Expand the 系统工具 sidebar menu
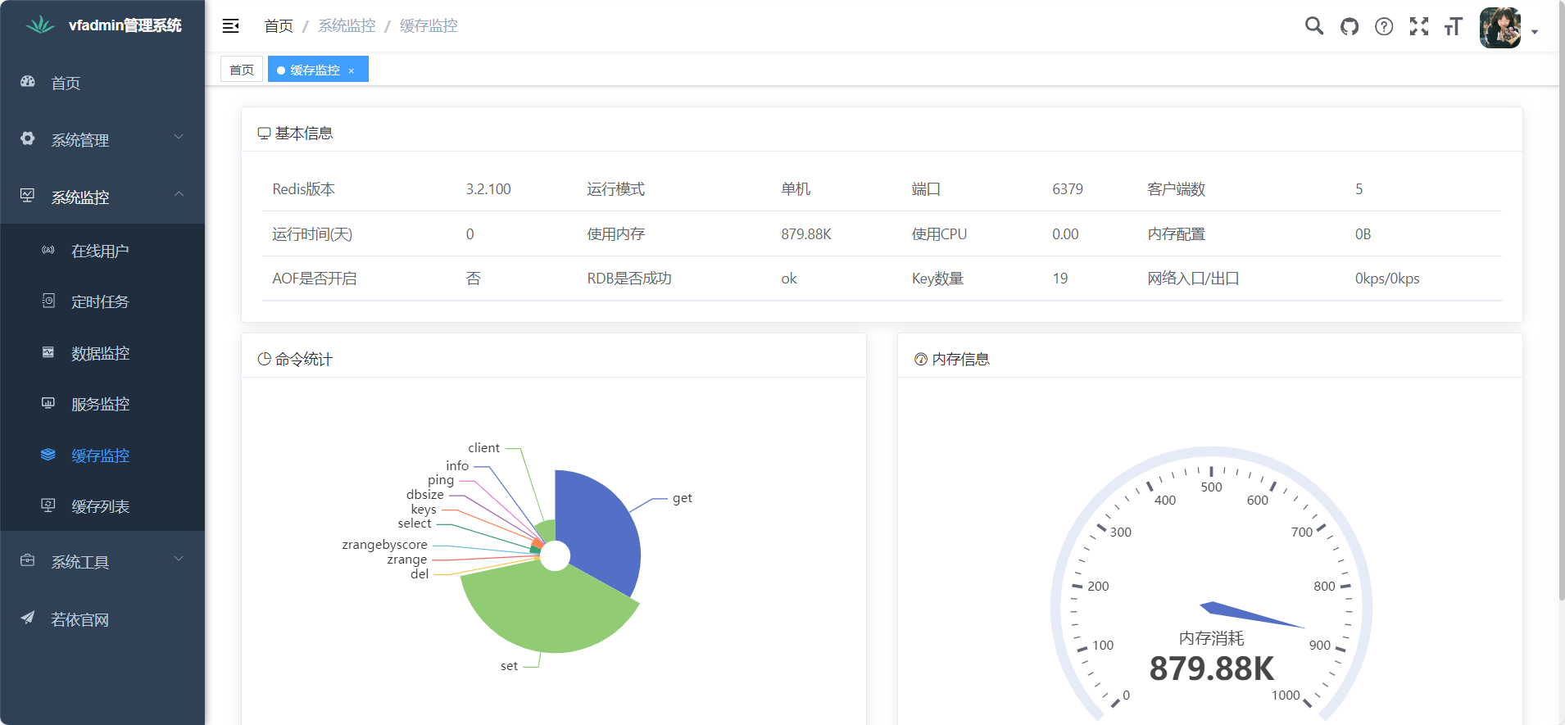The image size is (1565, 725). (102, 562)
